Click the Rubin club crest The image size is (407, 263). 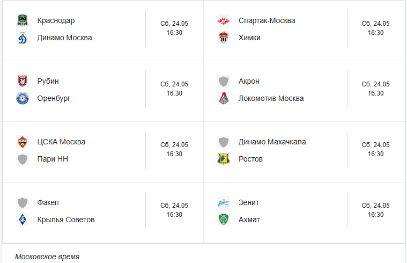pos(23,81)
